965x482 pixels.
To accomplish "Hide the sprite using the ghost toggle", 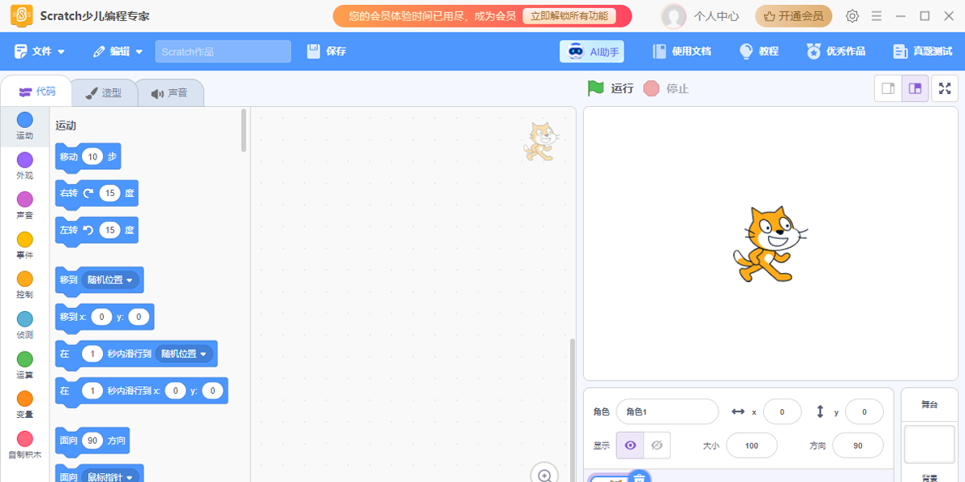I will coord(657,445).
